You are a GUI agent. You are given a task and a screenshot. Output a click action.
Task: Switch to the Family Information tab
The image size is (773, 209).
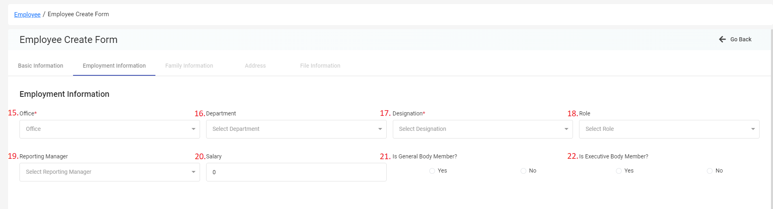coord(189,66)
